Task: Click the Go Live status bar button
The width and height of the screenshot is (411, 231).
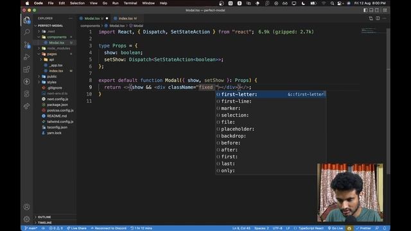Action: (335, 228)
